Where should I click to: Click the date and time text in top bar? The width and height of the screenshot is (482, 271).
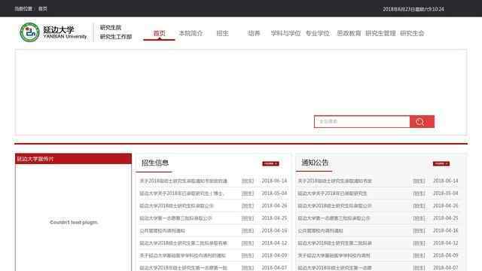[x=413, y=9]
